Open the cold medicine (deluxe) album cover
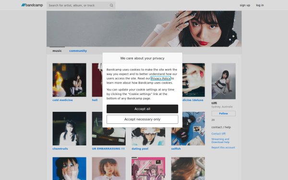This screenshot has height=180, width=288. pyautogui.click(x=193, y=80)
